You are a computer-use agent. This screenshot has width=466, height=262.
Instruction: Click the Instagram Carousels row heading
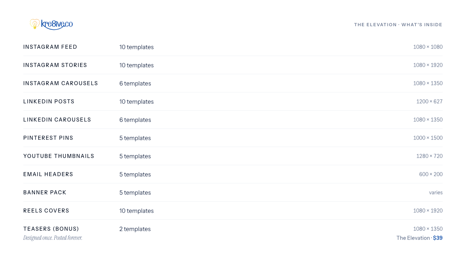tap(61, 83)
